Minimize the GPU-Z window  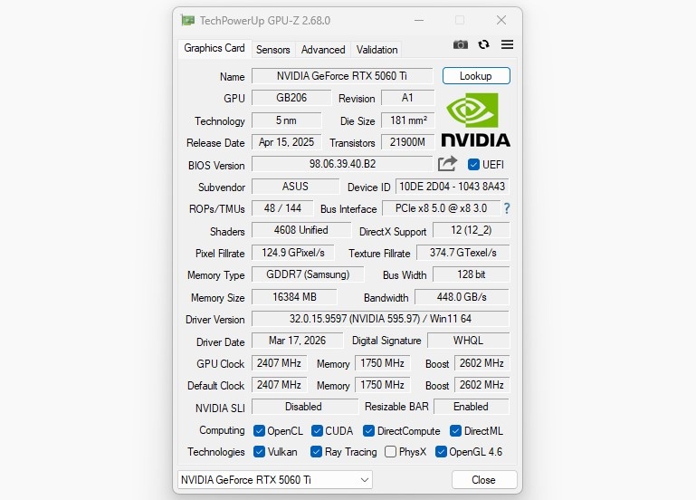(418, 20)
